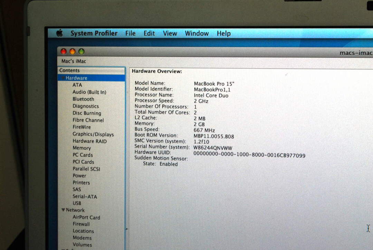
Task: Open the Help menu
Action: point(223,33)
